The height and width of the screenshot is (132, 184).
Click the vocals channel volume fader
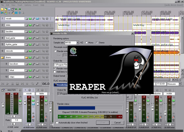tap(25, 102)
